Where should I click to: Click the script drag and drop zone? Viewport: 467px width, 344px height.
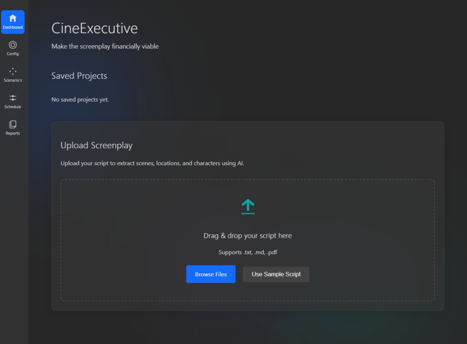pyautogui.click(x=248, y=240)
